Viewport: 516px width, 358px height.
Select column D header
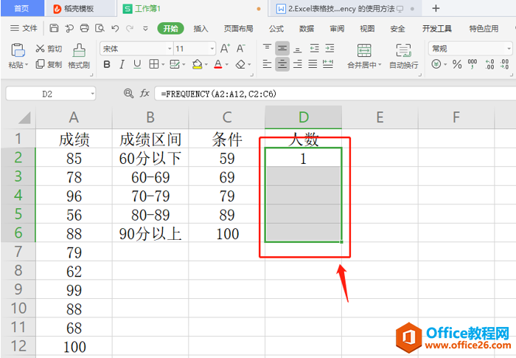click(x=304, y=117)
